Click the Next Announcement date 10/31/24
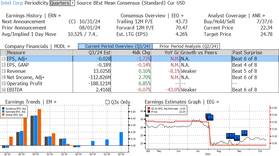The width and height of the screenshot is (279, 156). point(90,22)
